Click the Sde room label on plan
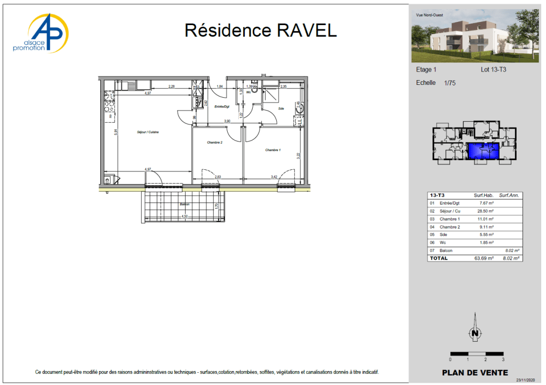The width and height of the screenshot is (546, 385). tap(281, 108)
